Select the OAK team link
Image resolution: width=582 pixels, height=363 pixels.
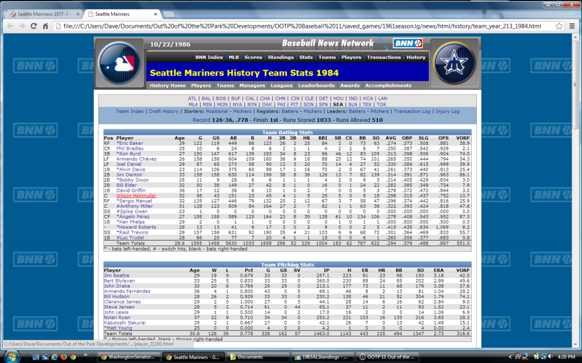pos(267,104)
